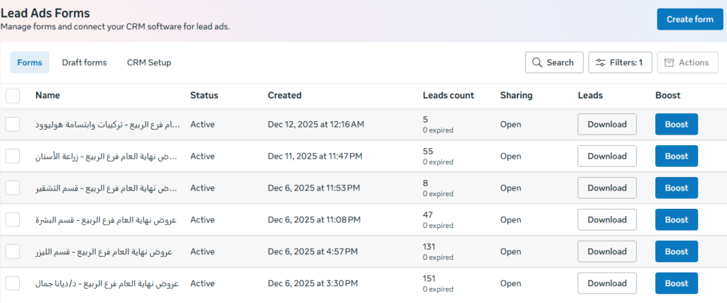Viewport: 727px width, 303px height.
Task: Click the Created column header
Action: [284, 95]
